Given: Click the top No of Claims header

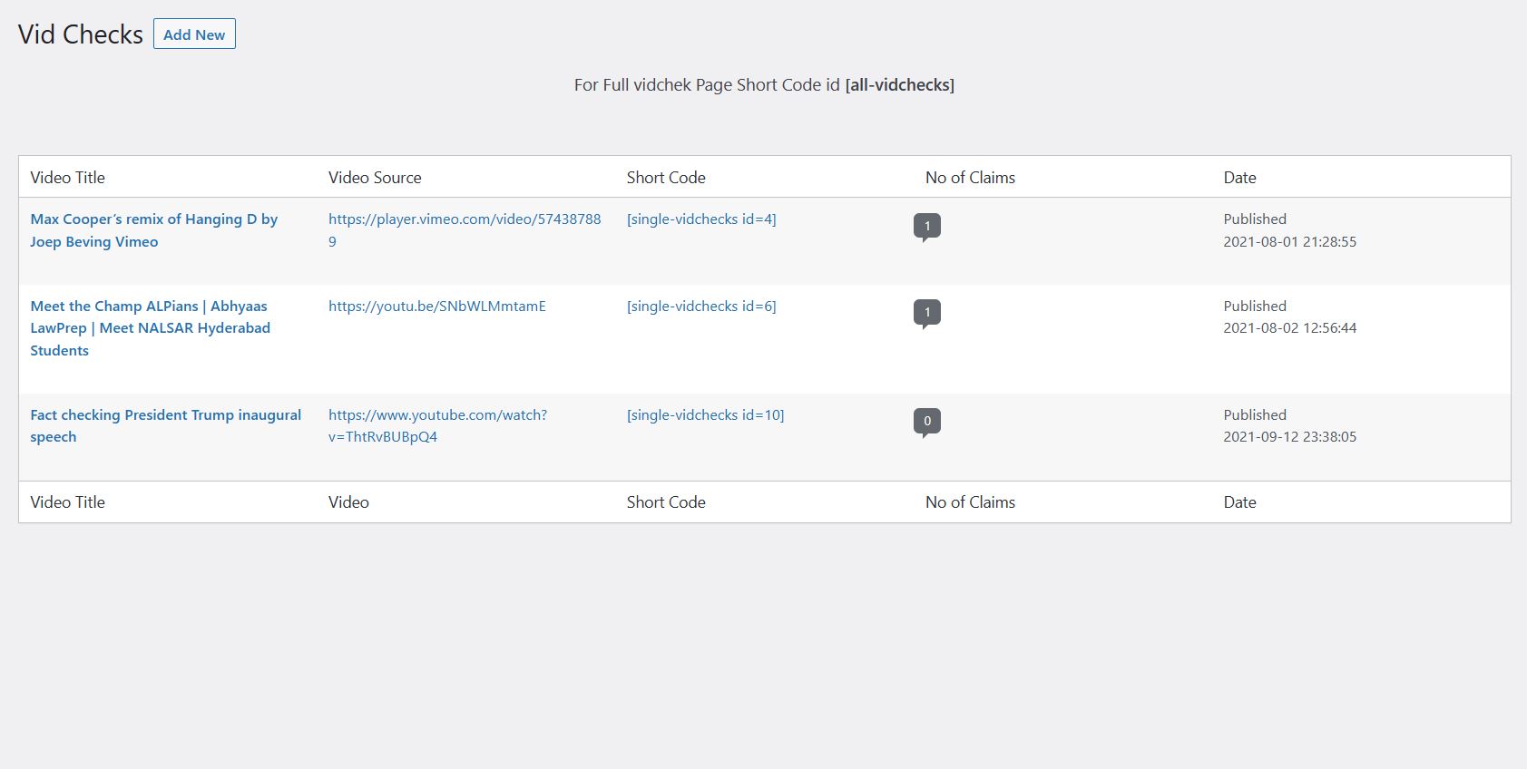Looking at the screenshot, I should click(970, 178).
